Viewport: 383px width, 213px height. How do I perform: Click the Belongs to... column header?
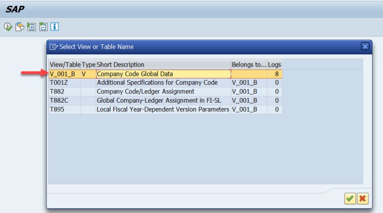tap(248, 65)
